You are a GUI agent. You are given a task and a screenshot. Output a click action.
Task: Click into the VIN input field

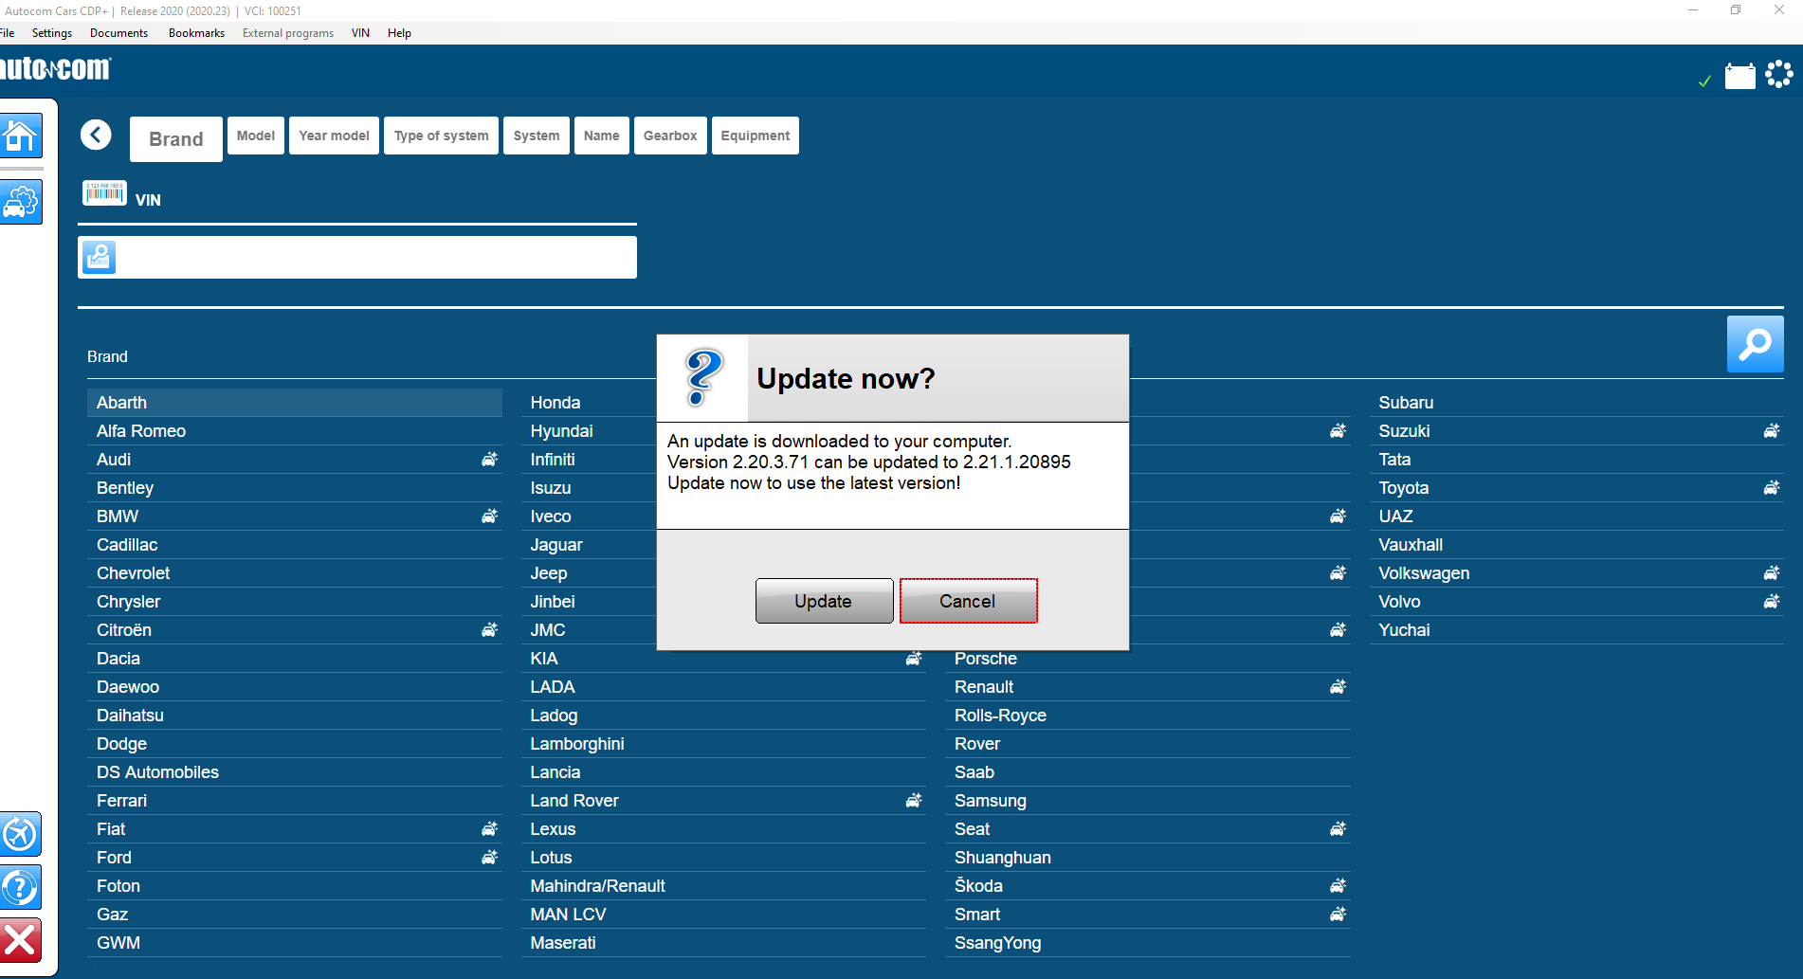click(357, 257)
